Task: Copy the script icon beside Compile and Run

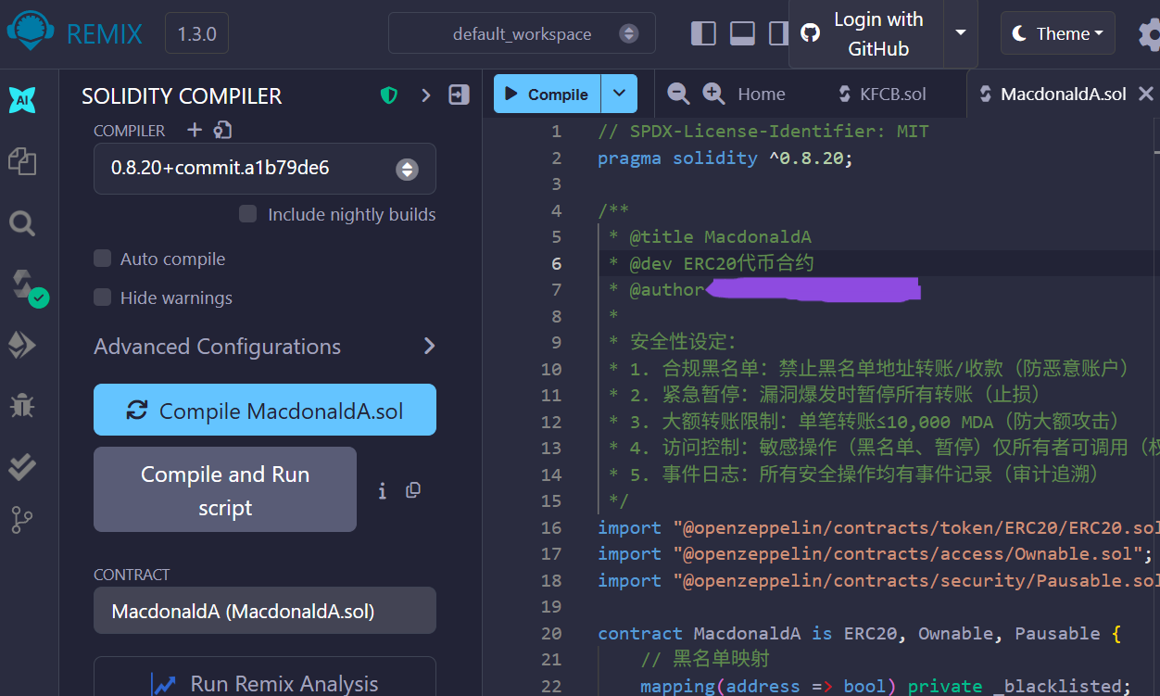Action: click(413, 490)
